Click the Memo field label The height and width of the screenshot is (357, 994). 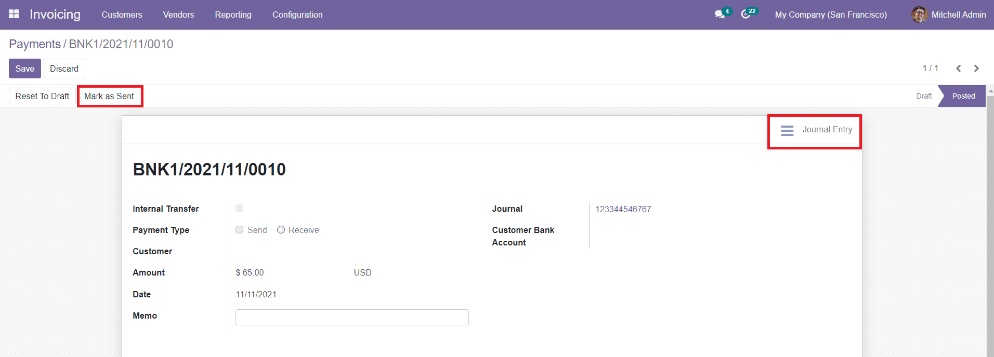tap(145, 315)
